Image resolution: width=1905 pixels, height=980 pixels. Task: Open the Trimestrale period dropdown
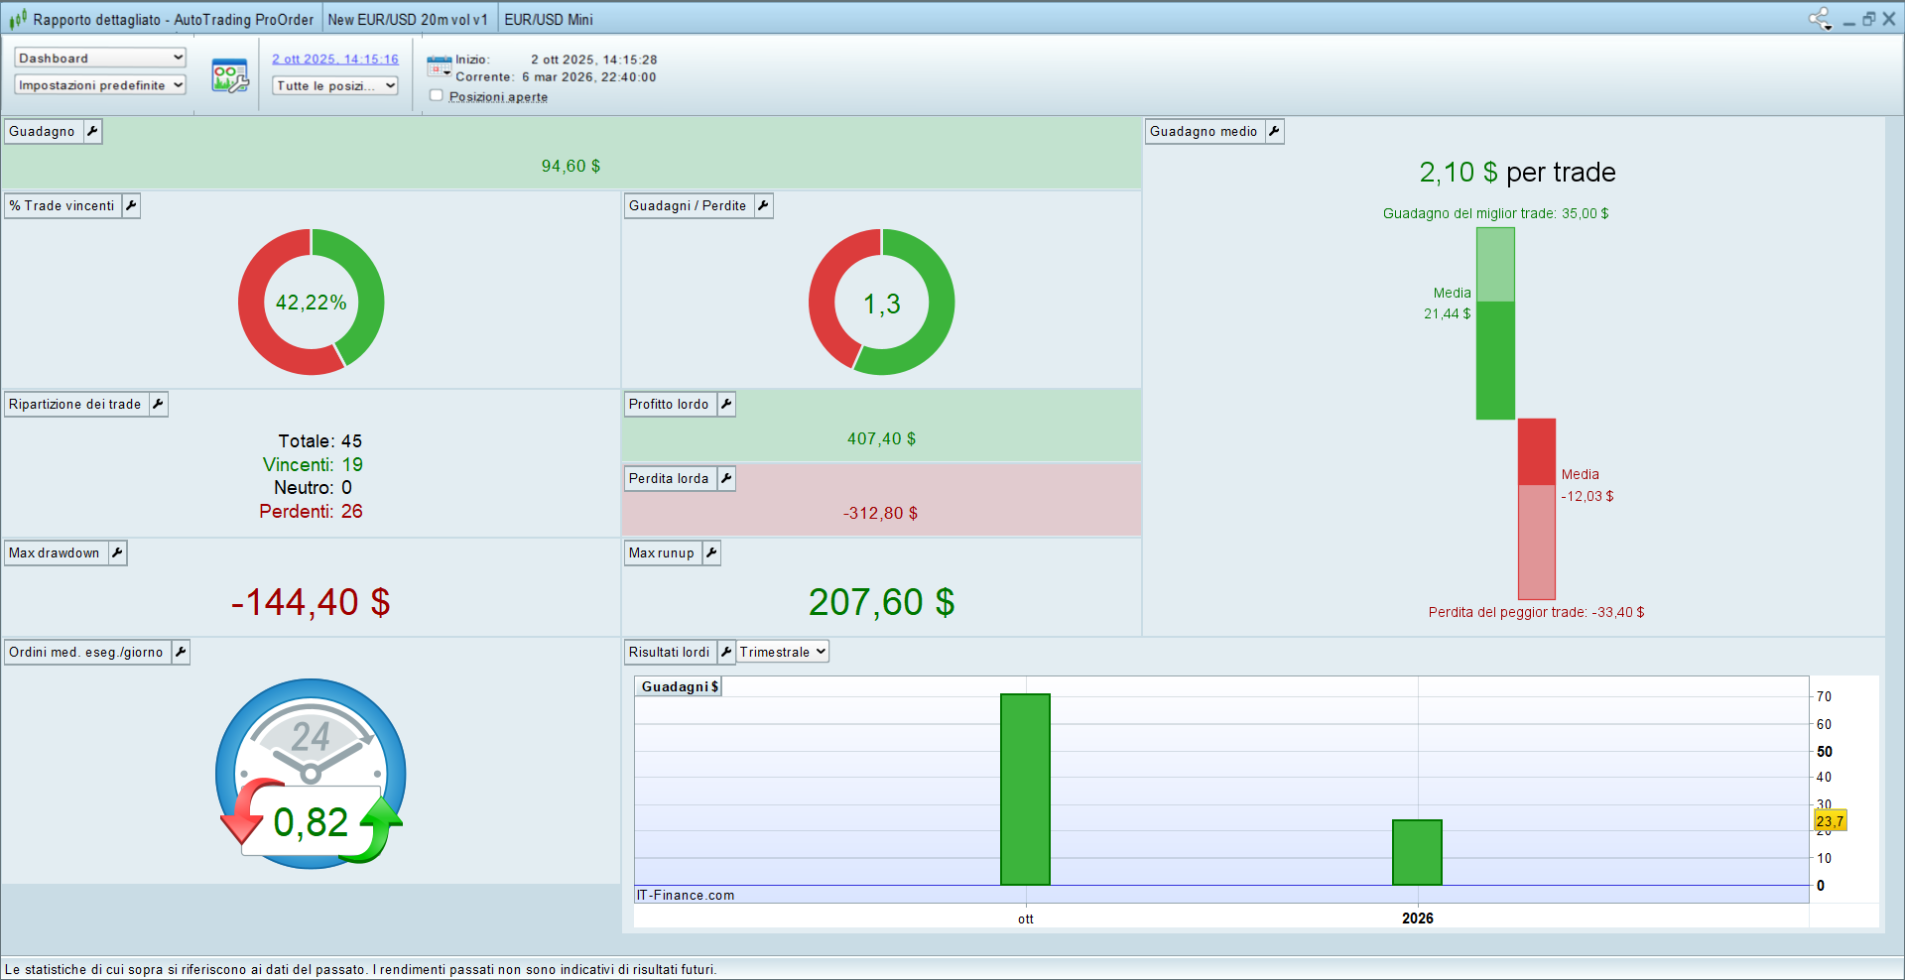[782, 652]
